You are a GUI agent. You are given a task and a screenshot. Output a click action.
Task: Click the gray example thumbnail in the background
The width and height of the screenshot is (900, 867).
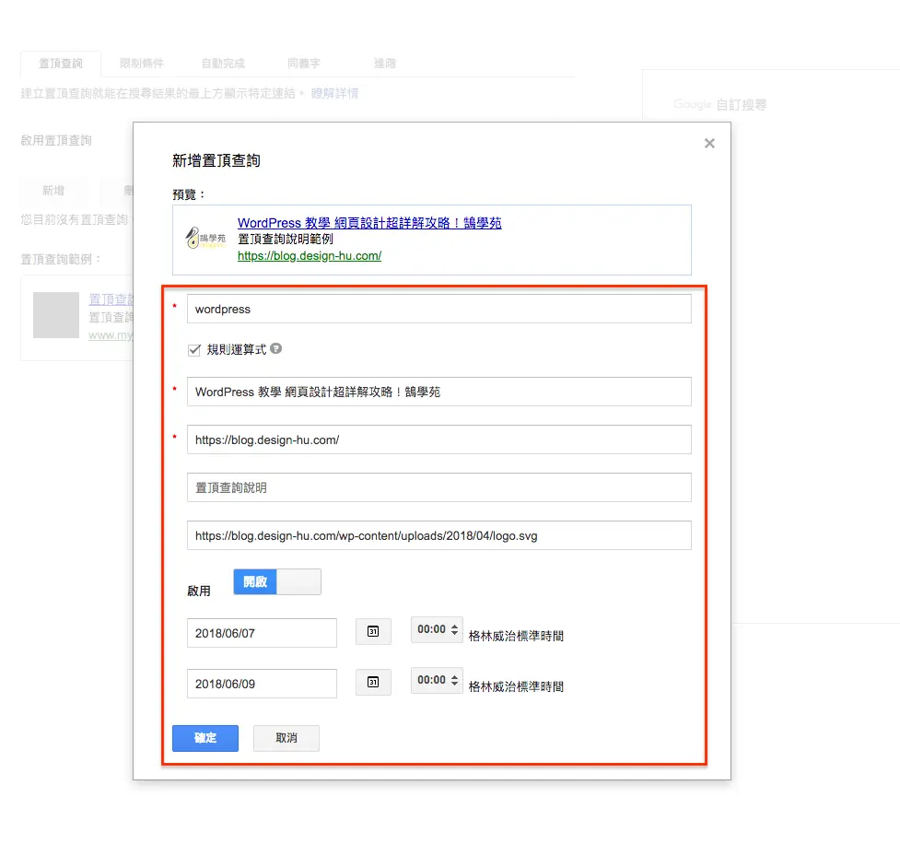tap(56, 315)
